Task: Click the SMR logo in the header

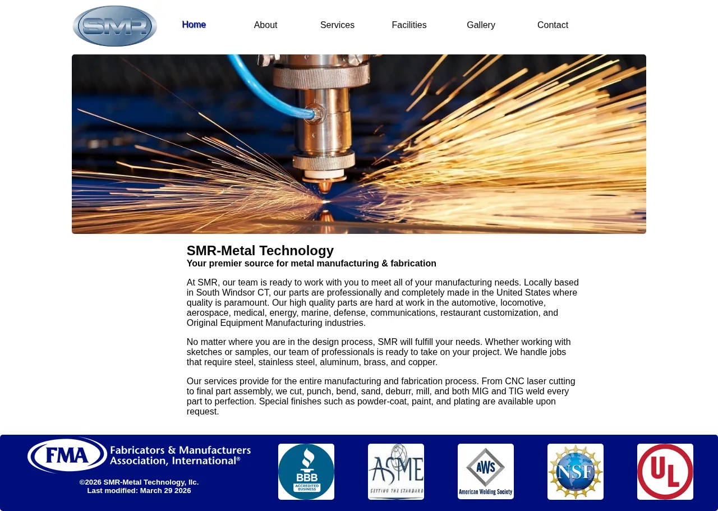Action: click(x=115, y=26)
